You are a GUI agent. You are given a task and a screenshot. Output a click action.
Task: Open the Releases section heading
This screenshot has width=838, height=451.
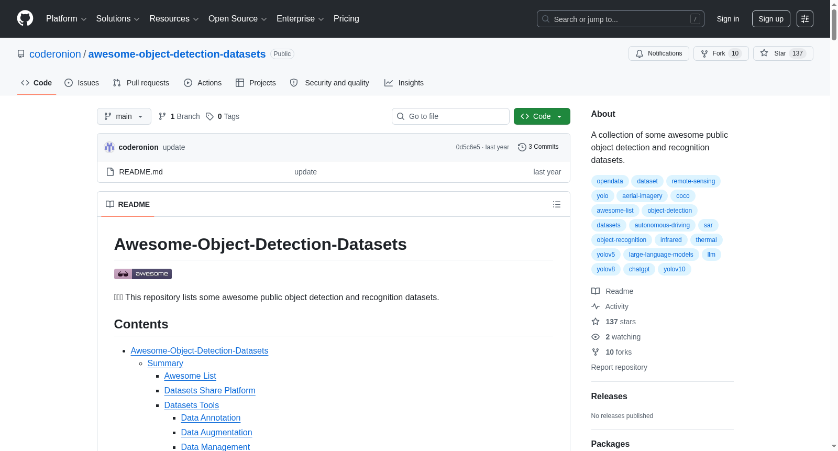click(x=609, y=397)
